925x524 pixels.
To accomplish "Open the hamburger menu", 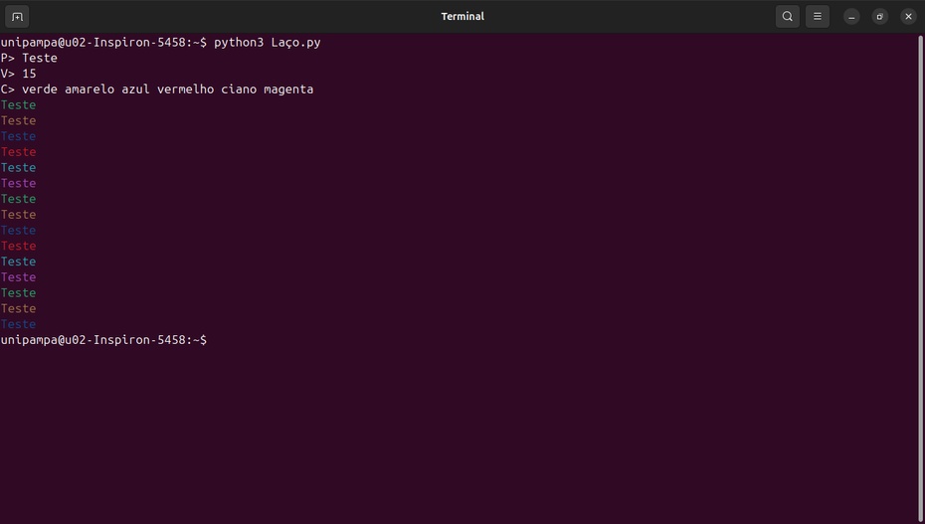I will coord(818,17).
